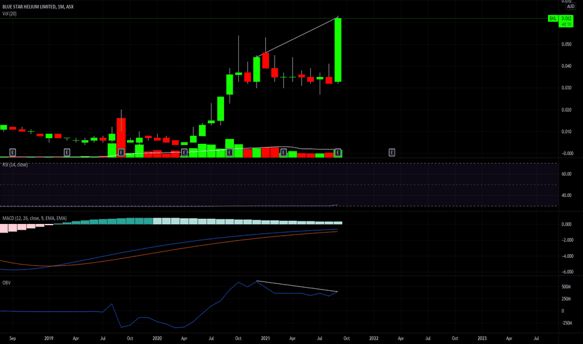This screenshot has height=344, width=583.
Task: Click the -250M OBV scale value
Action: (x=567, y=323)
